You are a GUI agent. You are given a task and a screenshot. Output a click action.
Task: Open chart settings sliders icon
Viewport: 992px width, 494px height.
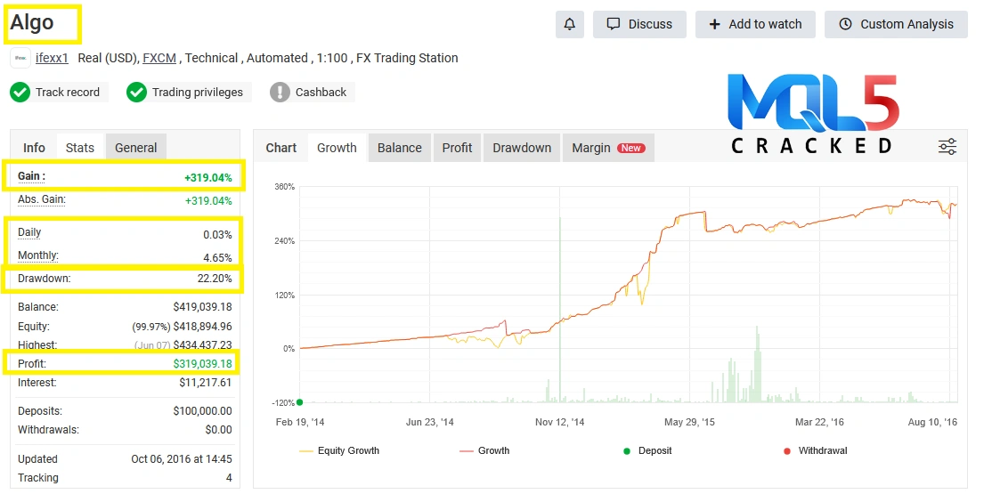[x=947, y=147]
